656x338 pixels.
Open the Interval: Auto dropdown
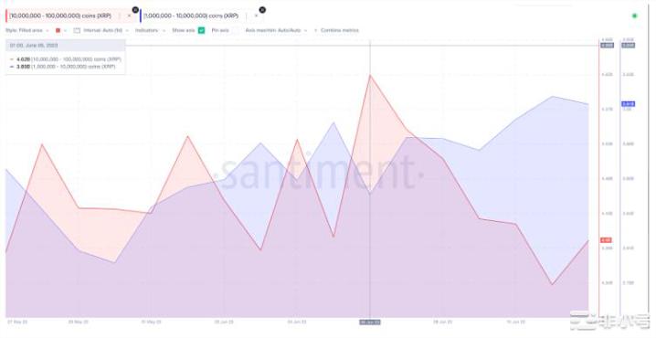(x=106, y=30)
